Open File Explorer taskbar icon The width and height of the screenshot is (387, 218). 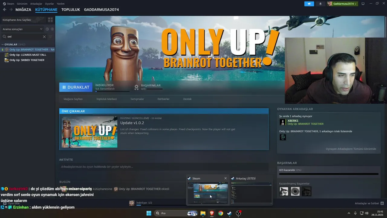[203, 213]
